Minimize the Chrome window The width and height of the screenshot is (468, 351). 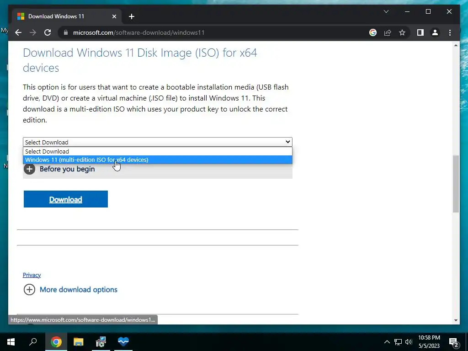point(407,11)
